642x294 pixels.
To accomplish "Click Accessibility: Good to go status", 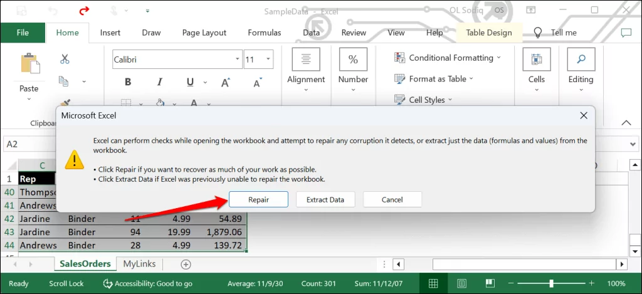I will [x=147, y=283].
